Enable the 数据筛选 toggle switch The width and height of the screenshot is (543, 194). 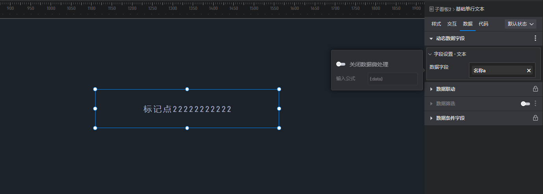tap(525, 104)
